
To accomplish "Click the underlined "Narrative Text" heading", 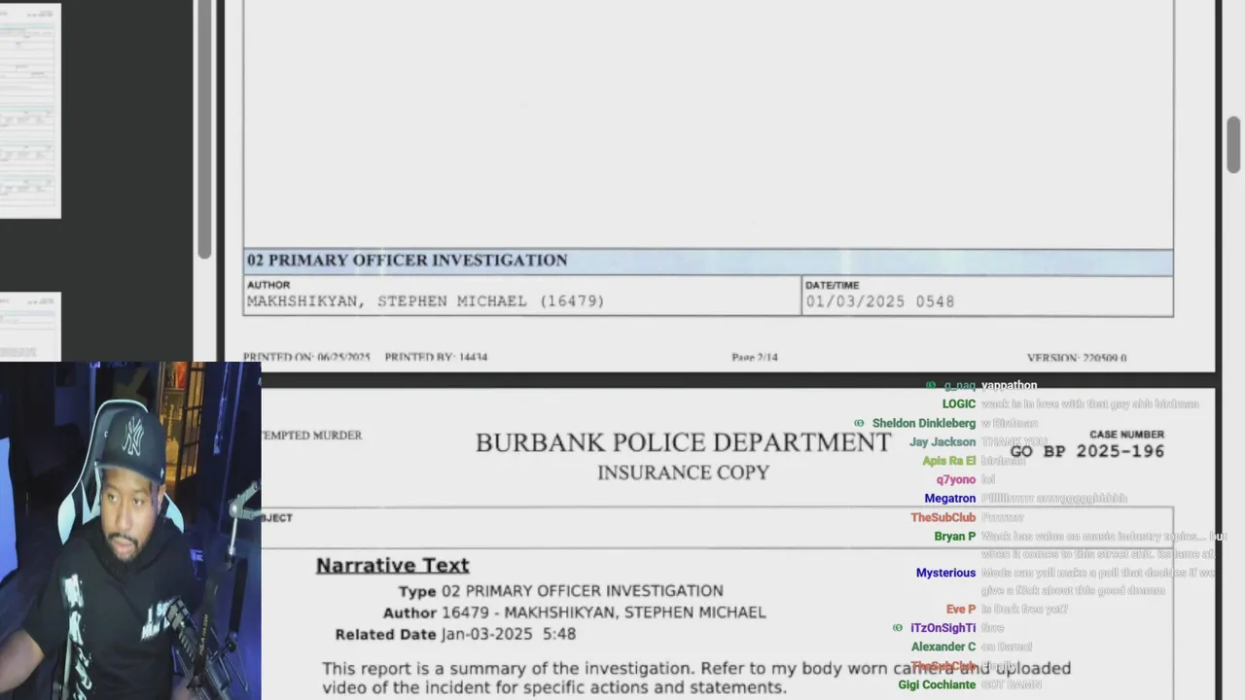I will click(392, 565).
